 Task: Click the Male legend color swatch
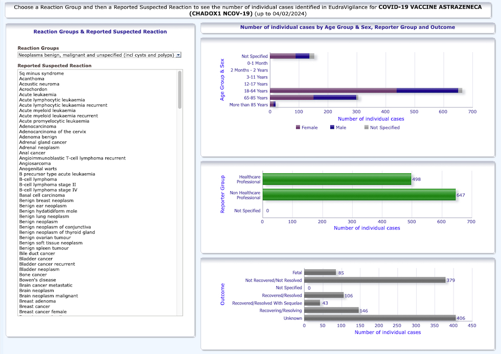pos(332,127)
